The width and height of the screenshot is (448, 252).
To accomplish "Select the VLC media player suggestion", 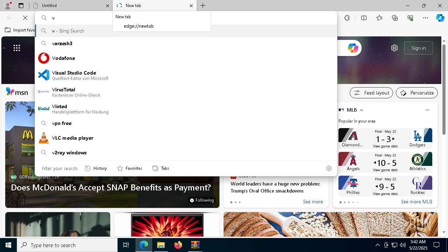I will point(185,138).
